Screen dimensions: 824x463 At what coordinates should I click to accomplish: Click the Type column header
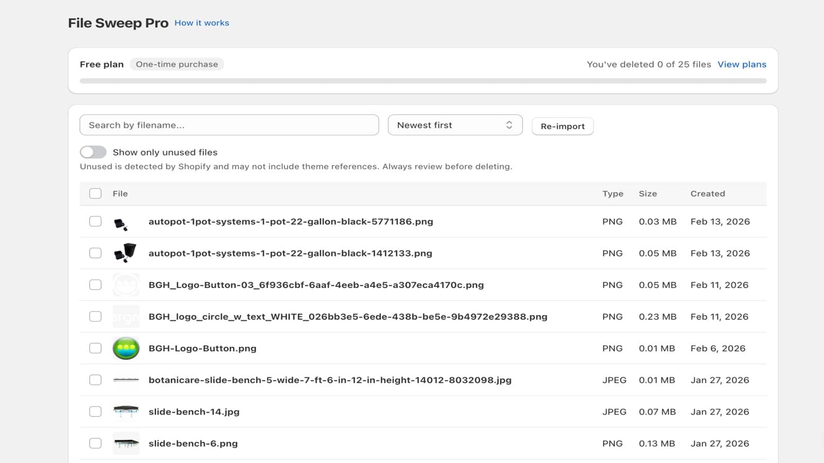click(x=613, y=193)
